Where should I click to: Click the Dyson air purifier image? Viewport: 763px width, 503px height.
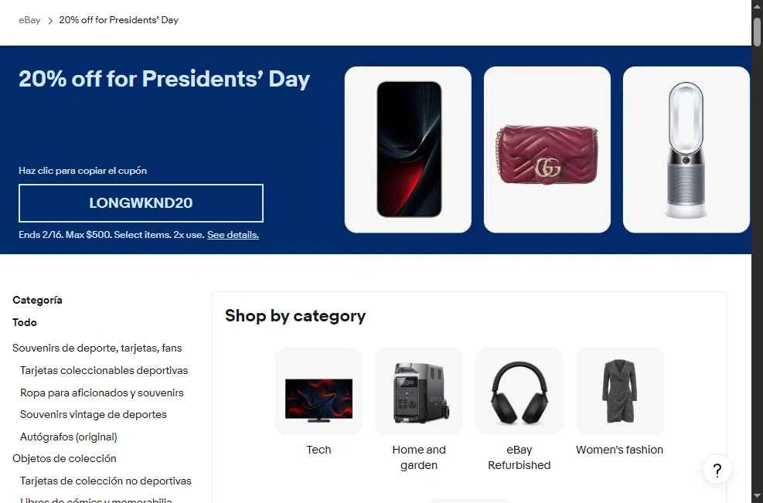pyautogui.click(x=686, y=149)
